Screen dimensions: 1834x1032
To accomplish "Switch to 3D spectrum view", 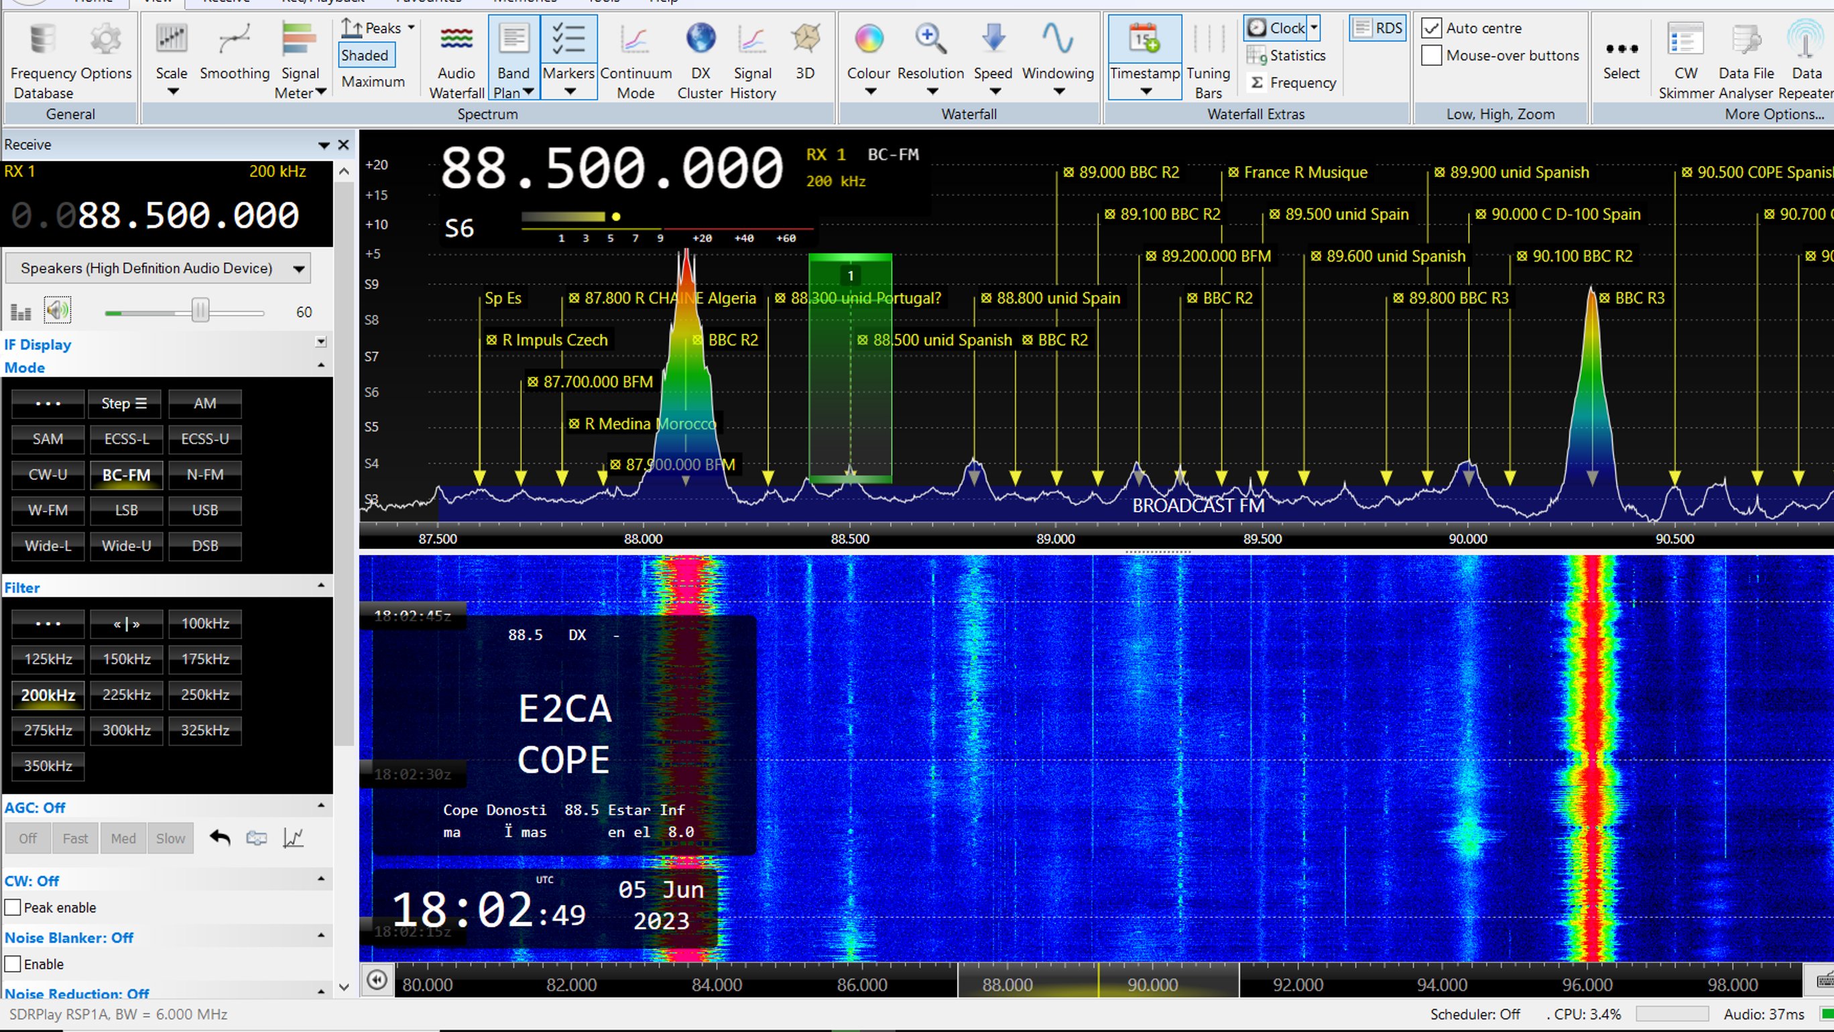I will pyautogui.click(x=805, y=51).
